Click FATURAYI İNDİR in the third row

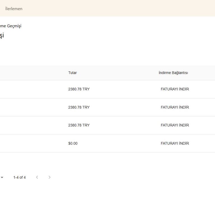(x=175, y=125)
